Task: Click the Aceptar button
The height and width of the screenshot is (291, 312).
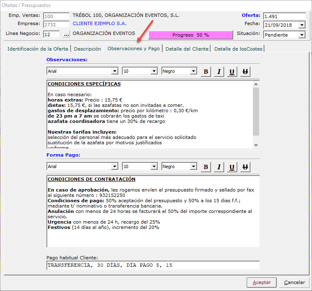Action: click(x=262, y=282)
